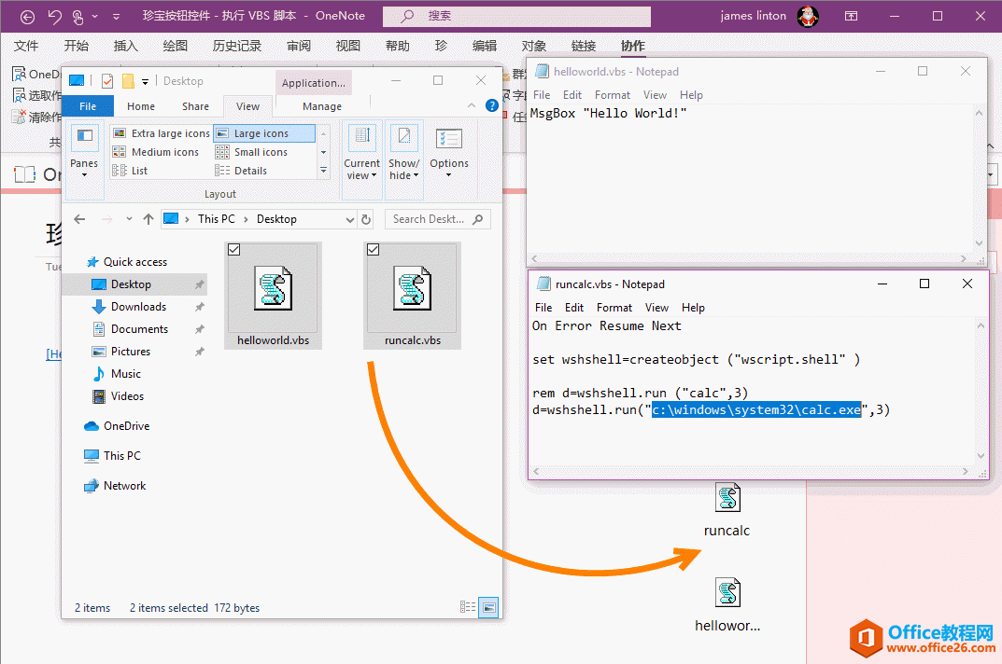Viewport: 1002px width, 664px height.
Task: Uncheck the runcalc.vbs selection checkbox
Action: [x=374, y=249]
